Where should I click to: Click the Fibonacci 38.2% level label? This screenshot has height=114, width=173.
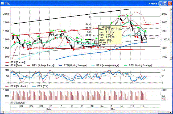click(x=88, y=28)
